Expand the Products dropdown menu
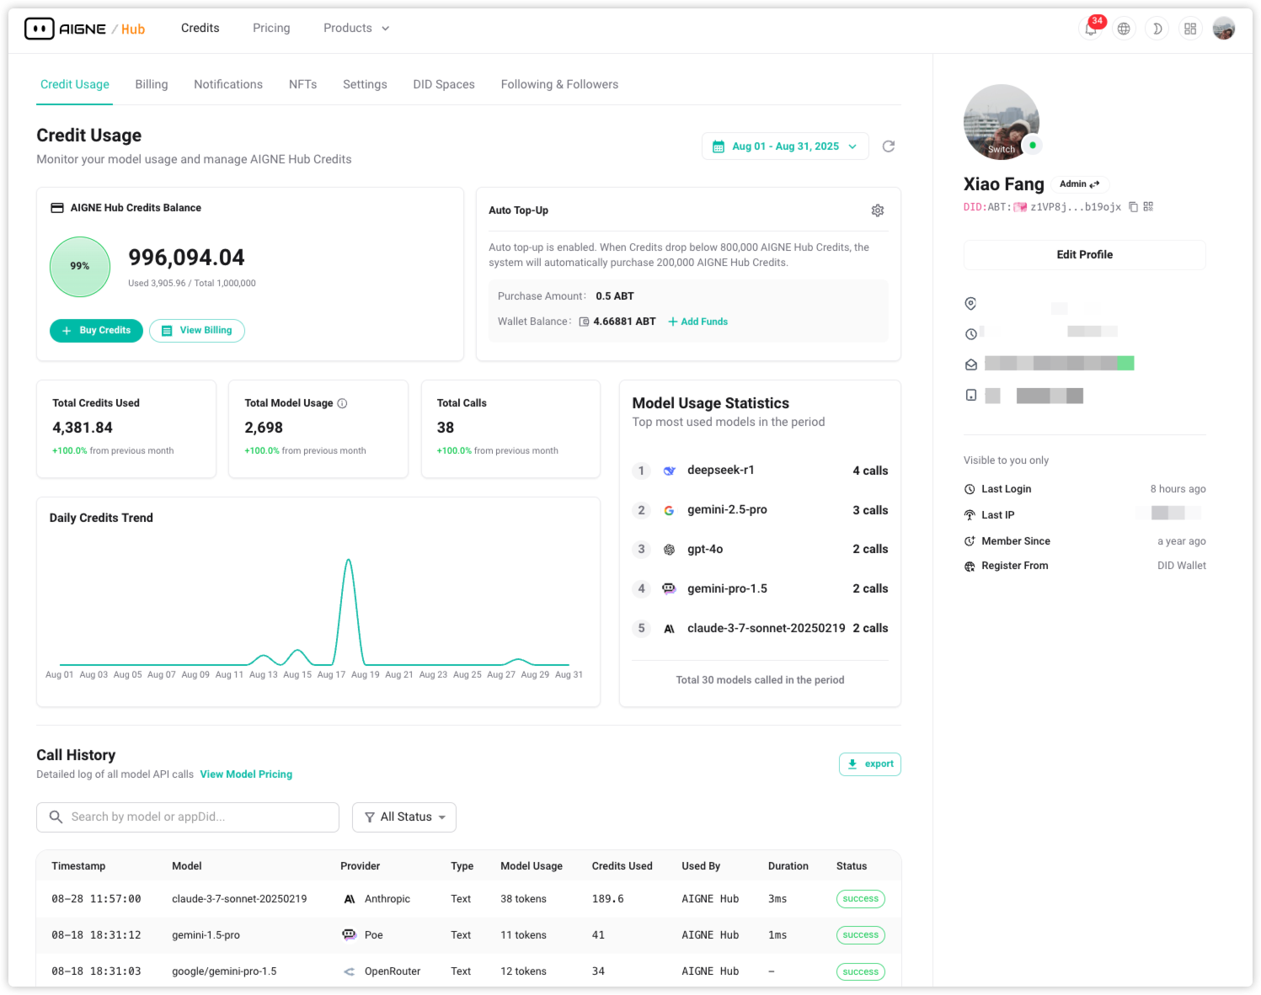The height and width of the screenshot is (995, 1261). (356, 29)
